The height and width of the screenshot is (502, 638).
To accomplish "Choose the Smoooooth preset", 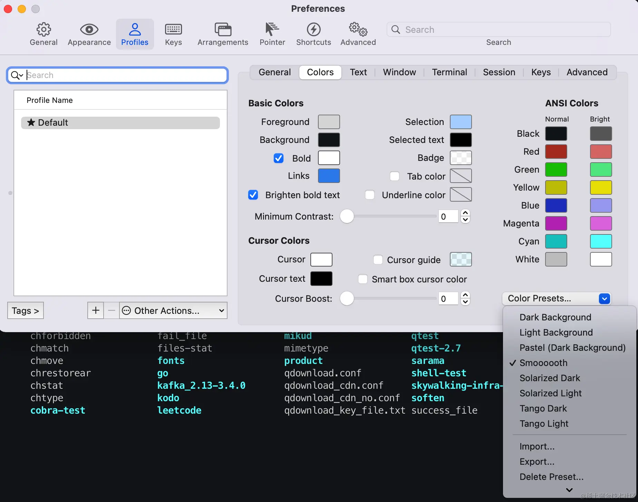I will (x=570, y=363).
